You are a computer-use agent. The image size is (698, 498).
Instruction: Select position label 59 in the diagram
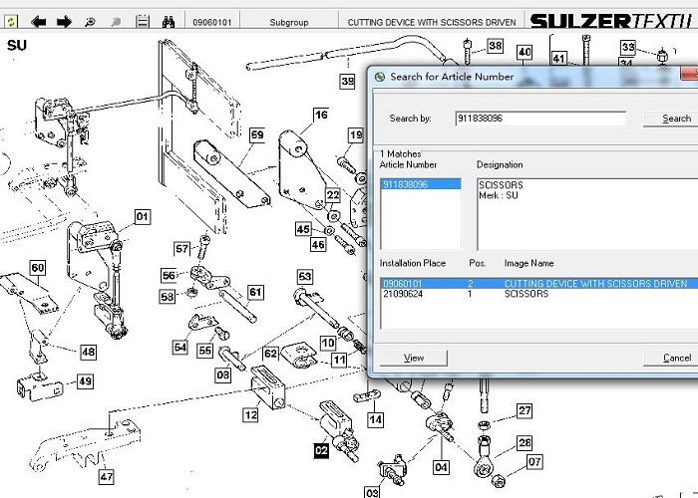257,135
